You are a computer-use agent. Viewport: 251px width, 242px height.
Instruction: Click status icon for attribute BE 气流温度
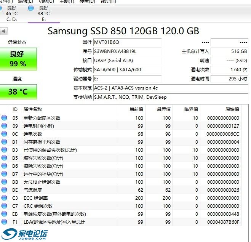pos(4,190)
